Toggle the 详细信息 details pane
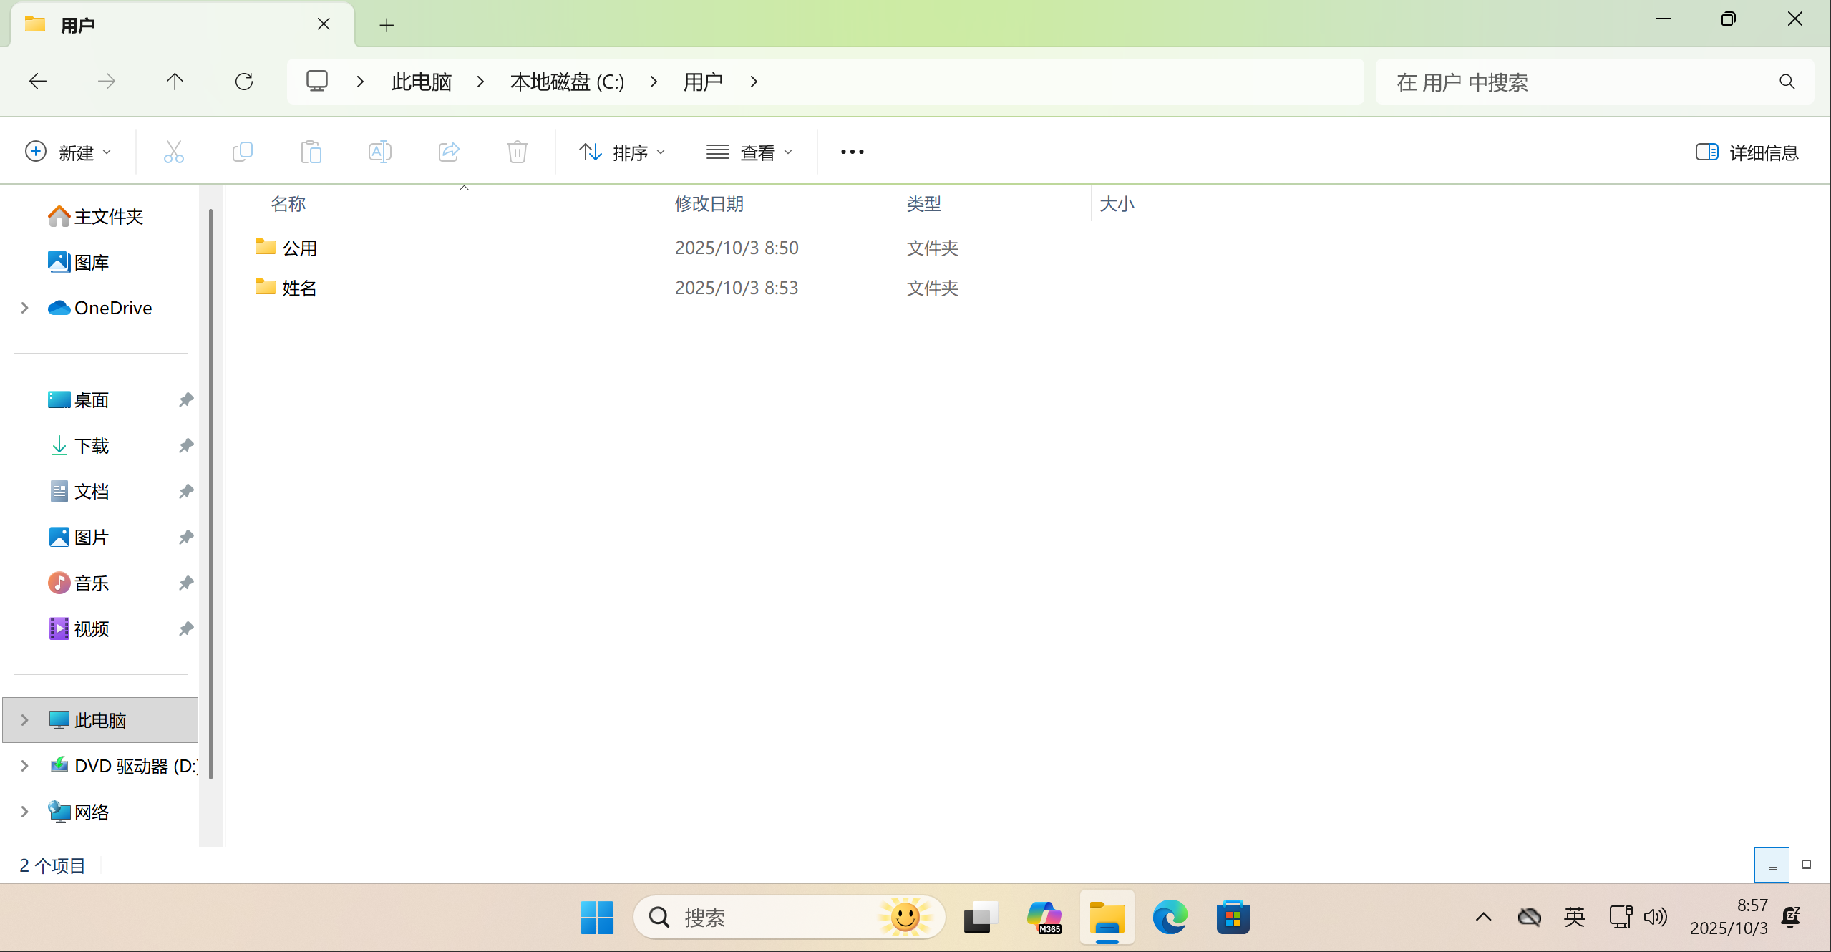1831x952 pixels. pos(1747,152)
